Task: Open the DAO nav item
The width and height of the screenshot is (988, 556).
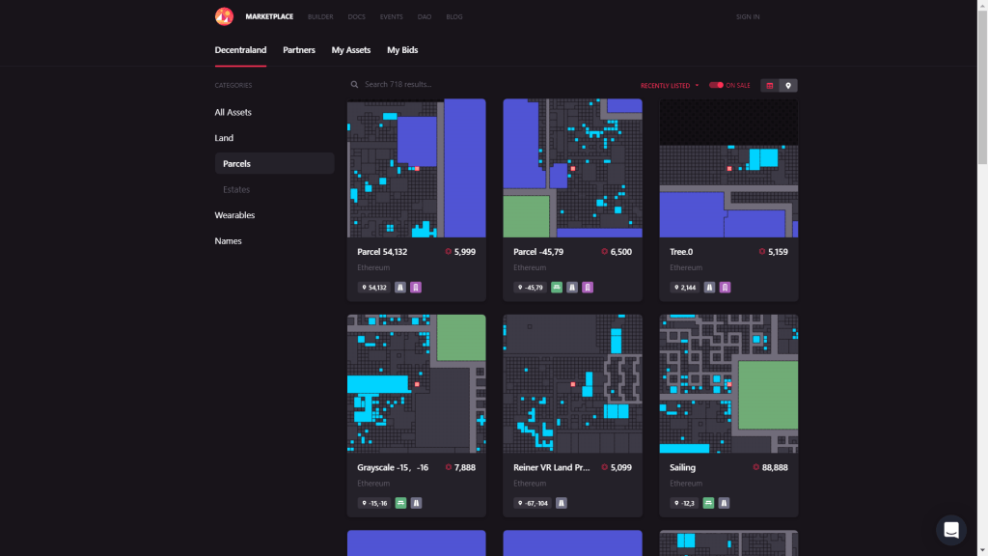Action: coord(425,17)
